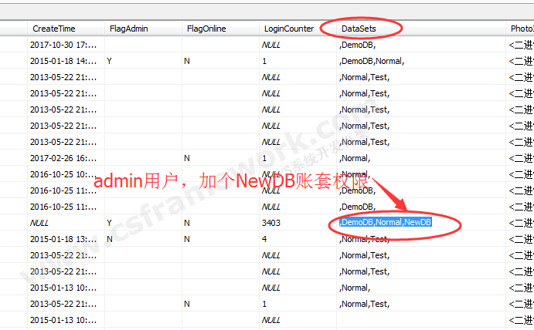
Task: Select the ,DemoDB,Normal, cell in DataSets
Action: coord(372,61)
